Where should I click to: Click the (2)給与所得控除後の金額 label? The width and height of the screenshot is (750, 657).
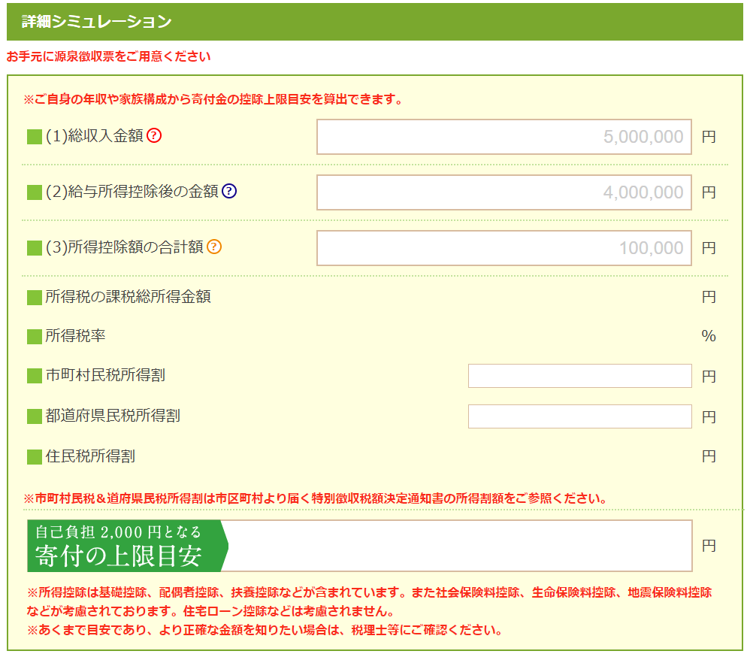pos(132,192)
